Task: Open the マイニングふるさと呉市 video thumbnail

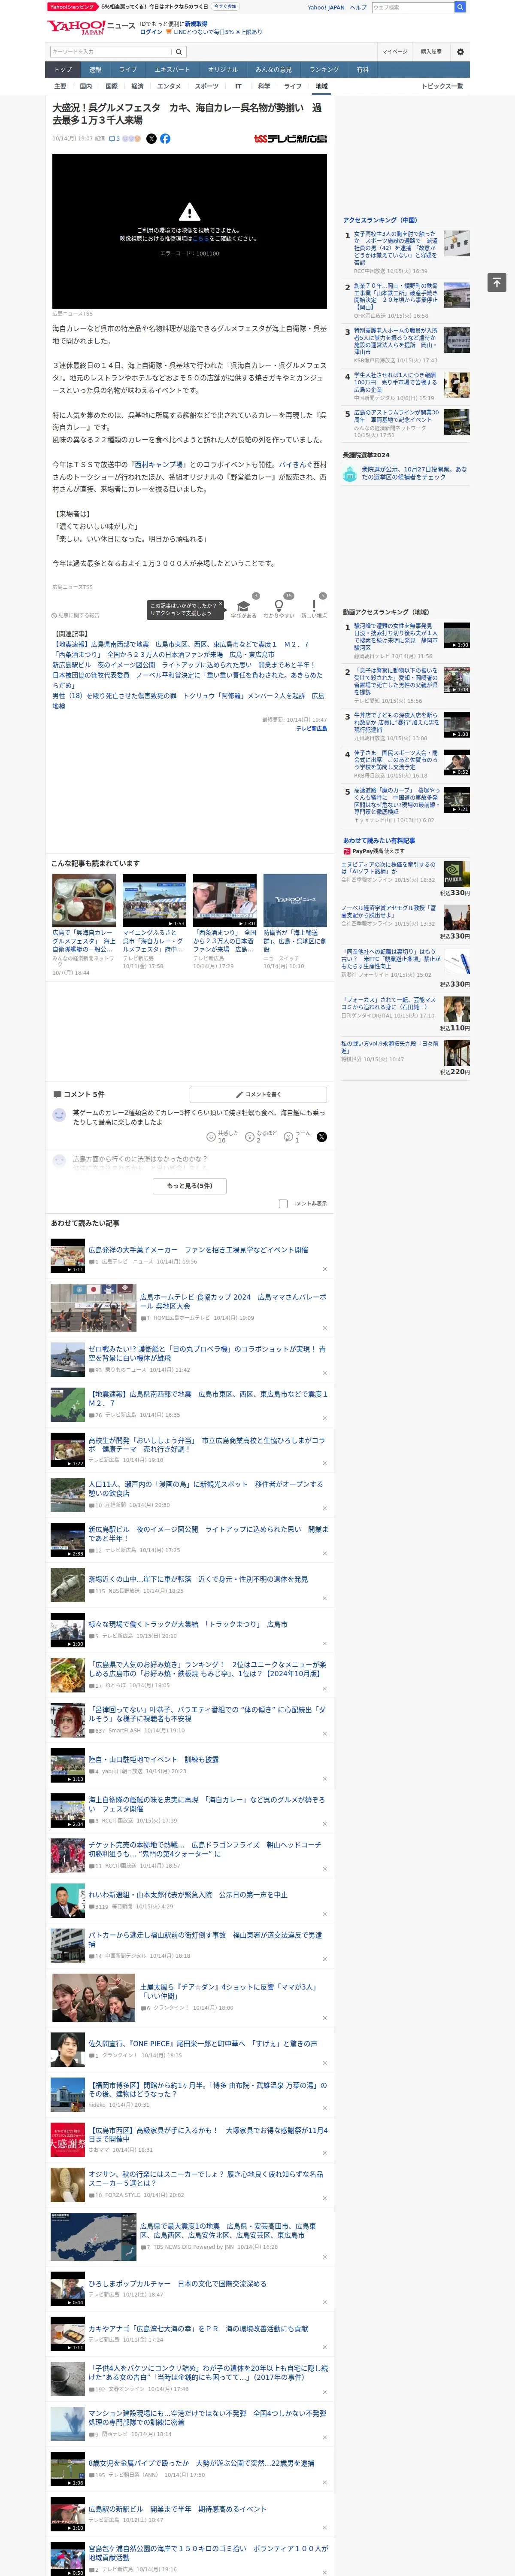Action: coord(154,900)
